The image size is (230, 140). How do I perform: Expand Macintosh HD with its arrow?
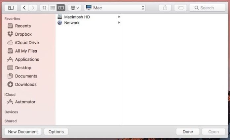click(x=119, y=17)
